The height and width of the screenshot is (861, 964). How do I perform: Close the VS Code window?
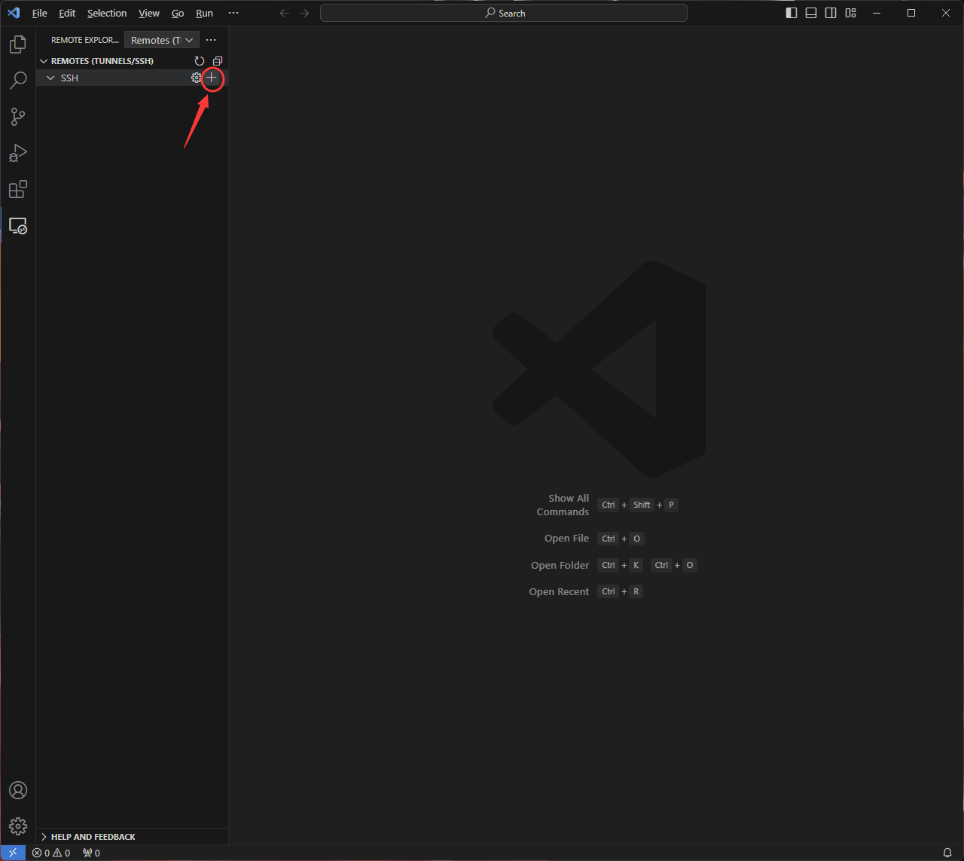[947, 13]
